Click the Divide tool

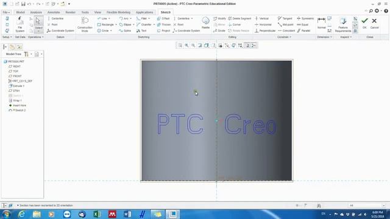pyautogui.click(x=219, y=31)
